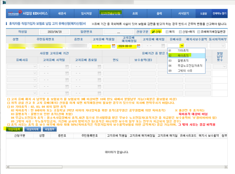The height and width of the screenshot is (174, 235).
Task: Click the 작성일 date field
Action: 54,32
